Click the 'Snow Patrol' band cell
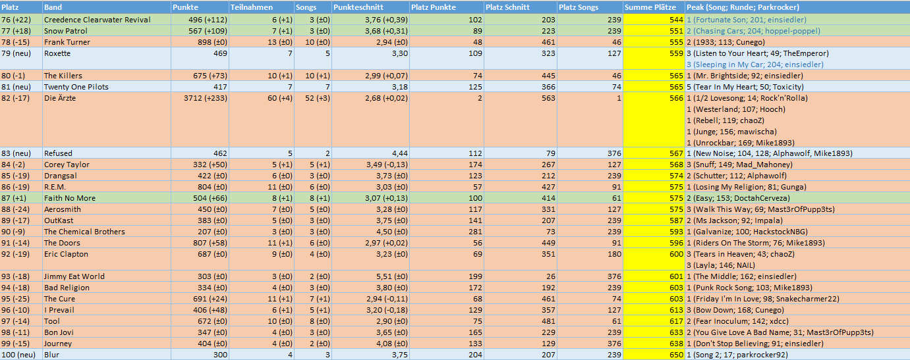 106,31
